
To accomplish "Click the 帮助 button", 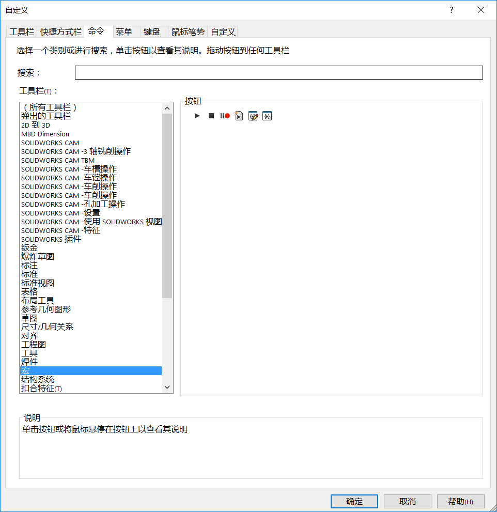I will 460,501.
